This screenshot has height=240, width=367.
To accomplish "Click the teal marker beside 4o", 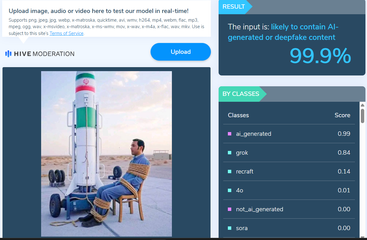I will 229,191.
